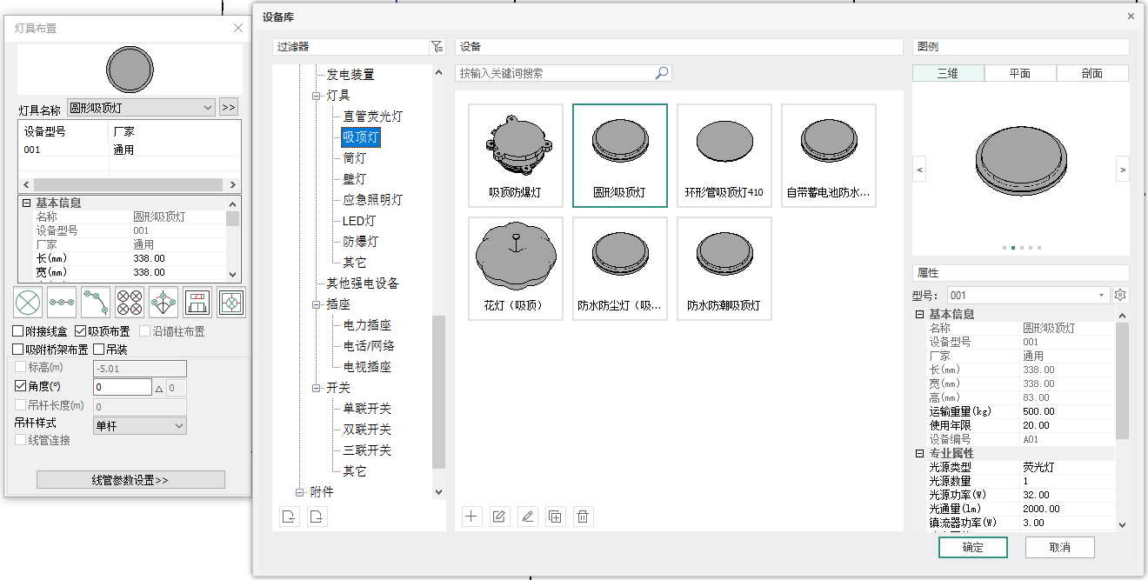Click the duplicate device icon
This screenshot has height=580, width=1148.
[555, 517]
